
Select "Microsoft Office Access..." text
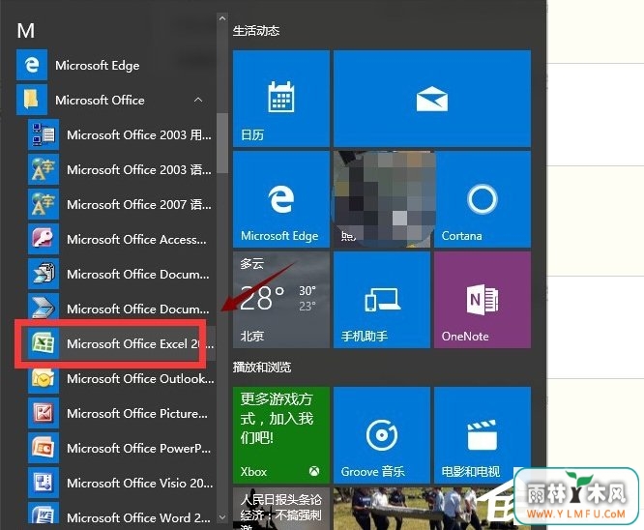point(136,239)
